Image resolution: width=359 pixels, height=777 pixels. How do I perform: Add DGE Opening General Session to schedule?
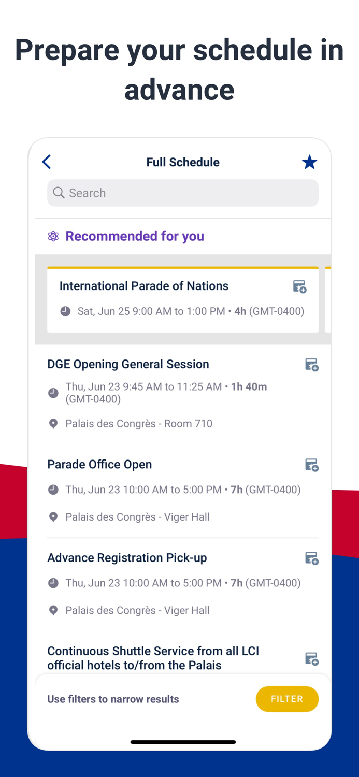[311, 365]
